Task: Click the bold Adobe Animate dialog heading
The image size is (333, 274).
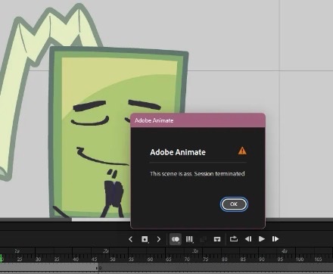Action: [178, 152]
